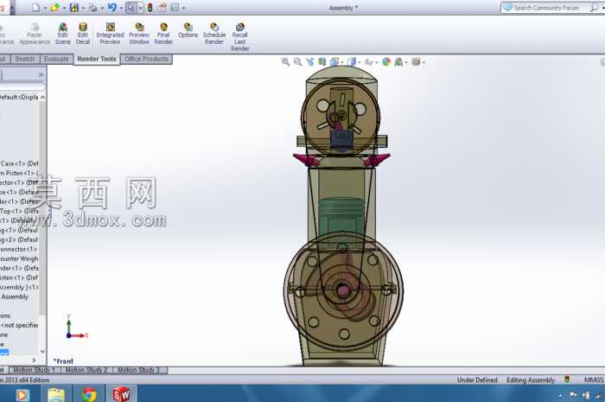
Task: Click 'Editing Assembly' status text
Action: tap(531, 380)
